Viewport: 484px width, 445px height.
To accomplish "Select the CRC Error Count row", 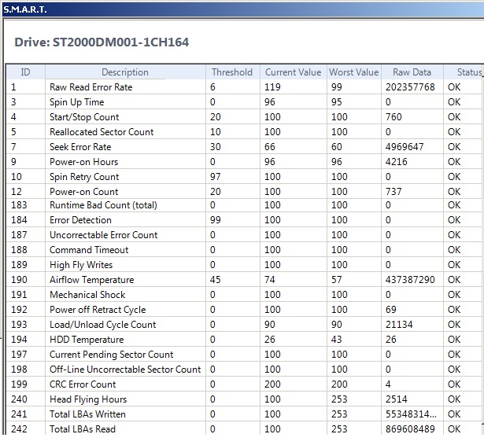I will coord(245,384).
